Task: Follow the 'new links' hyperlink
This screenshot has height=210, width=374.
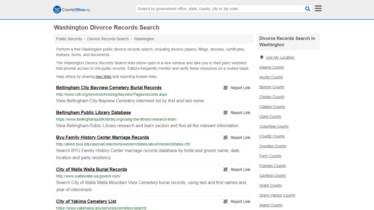Action: 103,77
